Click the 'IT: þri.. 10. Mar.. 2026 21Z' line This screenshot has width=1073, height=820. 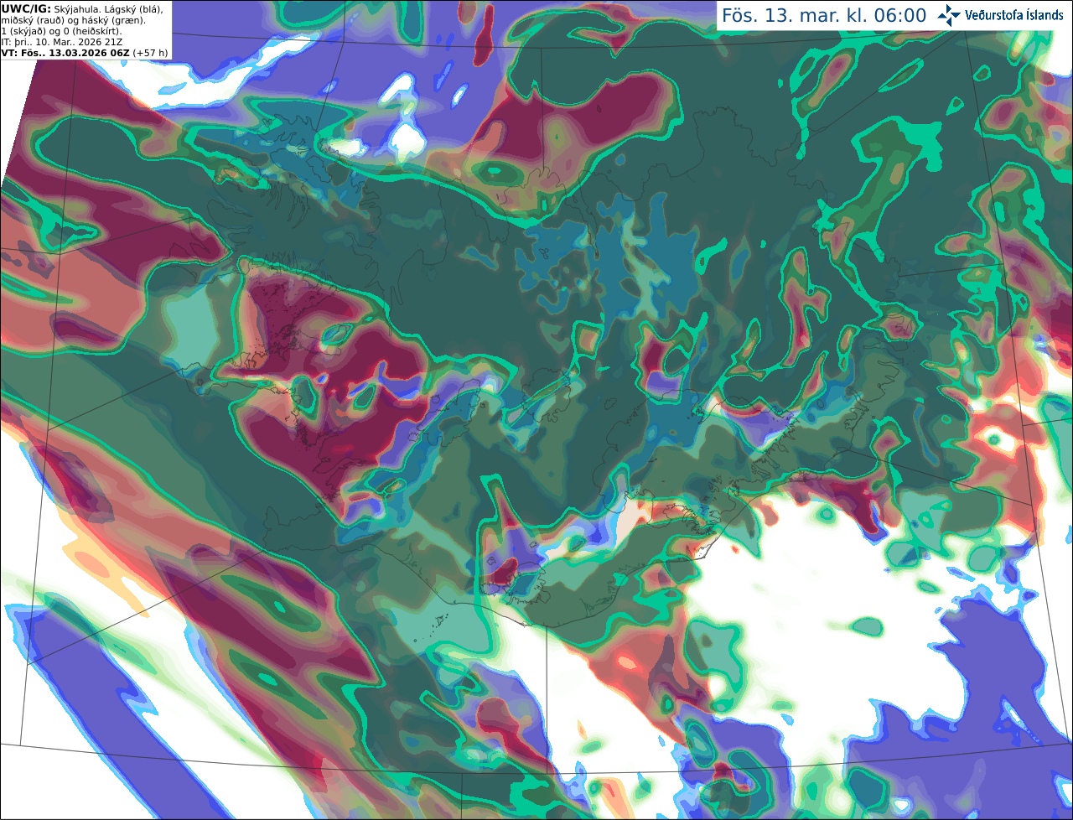pos(61,42)
